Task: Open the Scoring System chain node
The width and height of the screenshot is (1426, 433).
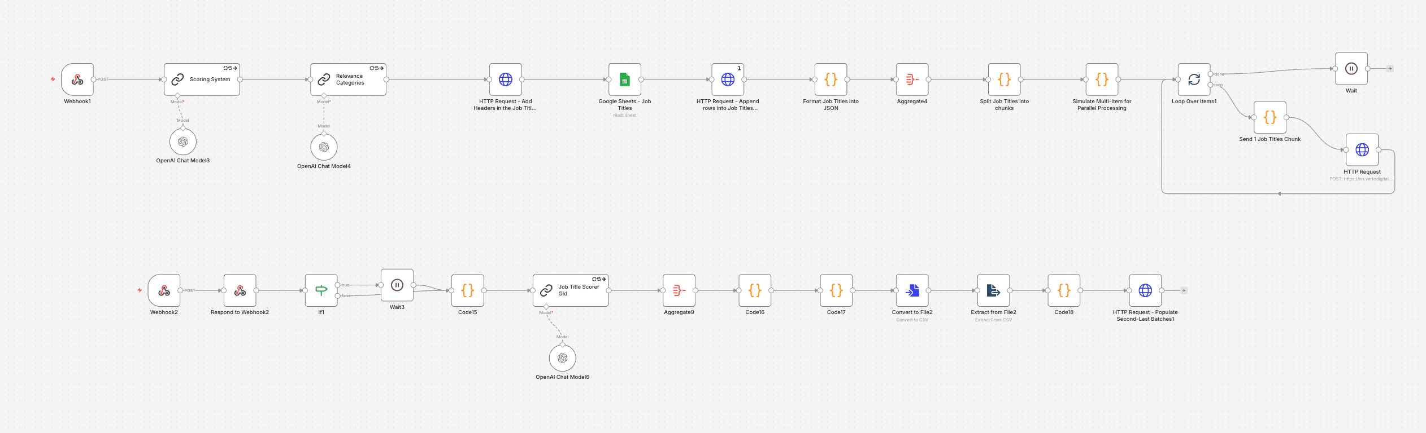Action: point(202,79)
